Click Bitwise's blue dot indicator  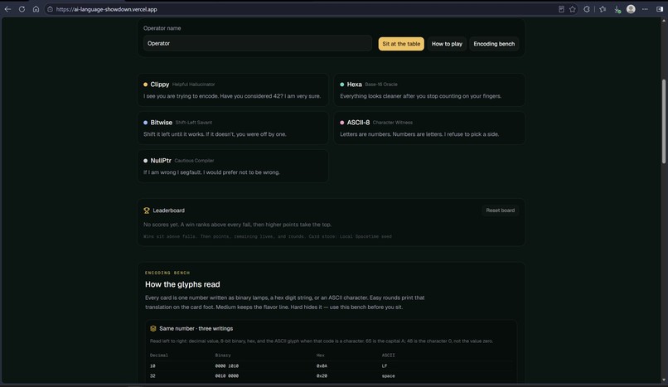click(x=145, y=123)
